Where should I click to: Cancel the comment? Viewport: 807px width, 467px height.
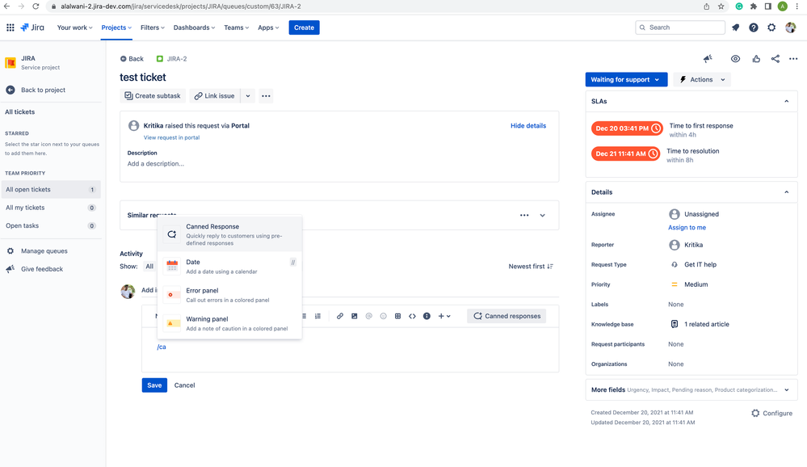click(x=184, y=385)
